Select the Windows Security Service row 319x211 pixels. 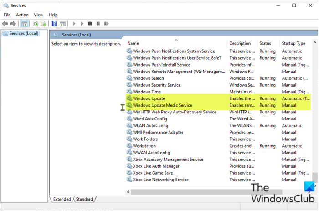coord(218,85)
